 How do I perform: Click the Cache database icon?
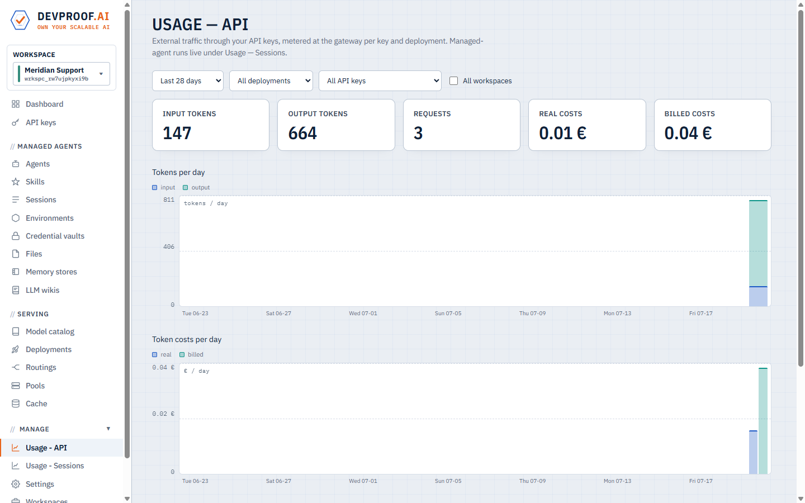pyautogui.click(x=16, y=404)
